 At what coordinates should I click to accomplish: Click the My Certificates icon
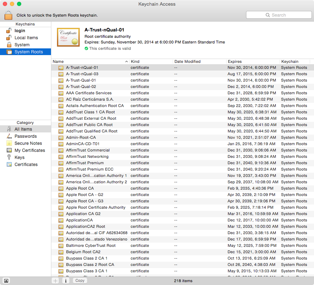tap(9, 150)
